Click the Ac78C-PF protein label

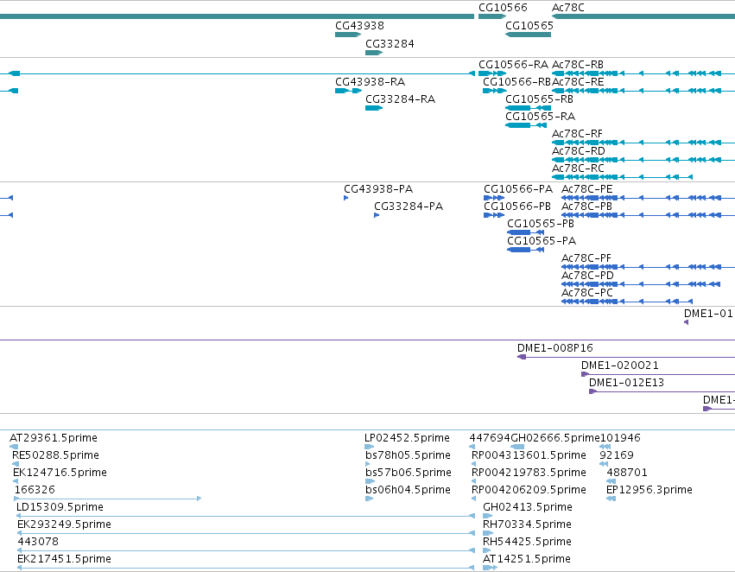[x=586, y=259]
